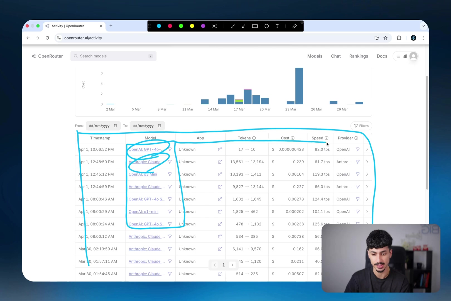The height and width of the screenshot is (301, 451).
Task: Filter by OpenAI provider on 10:06:52 PM row
Action: [358, 149]
